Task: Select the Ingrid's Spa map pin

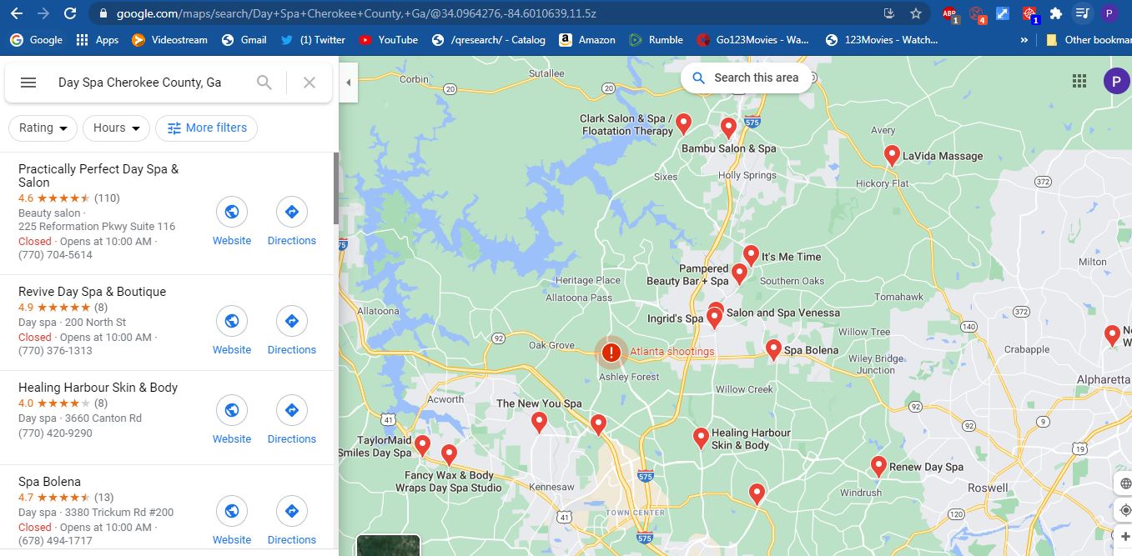Action: pyautogui.click(x=714, y=318)
